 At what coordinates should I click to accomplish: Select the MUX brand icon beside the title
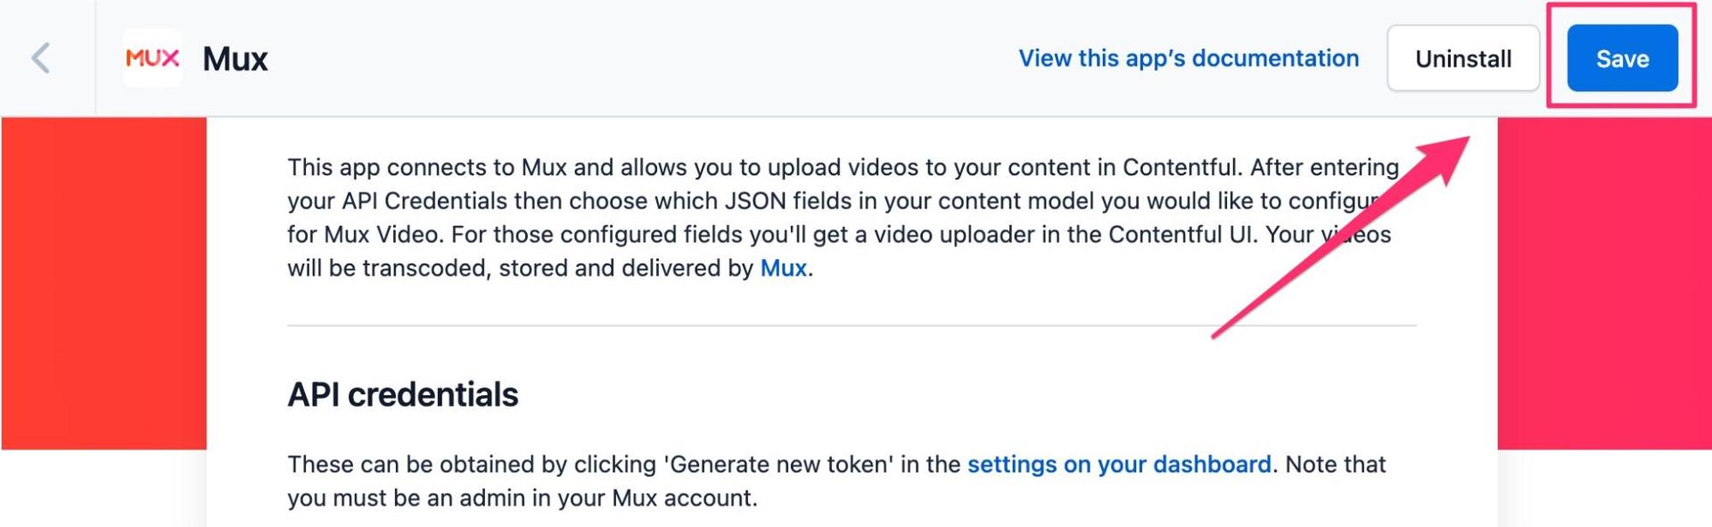tap(152, 58)
